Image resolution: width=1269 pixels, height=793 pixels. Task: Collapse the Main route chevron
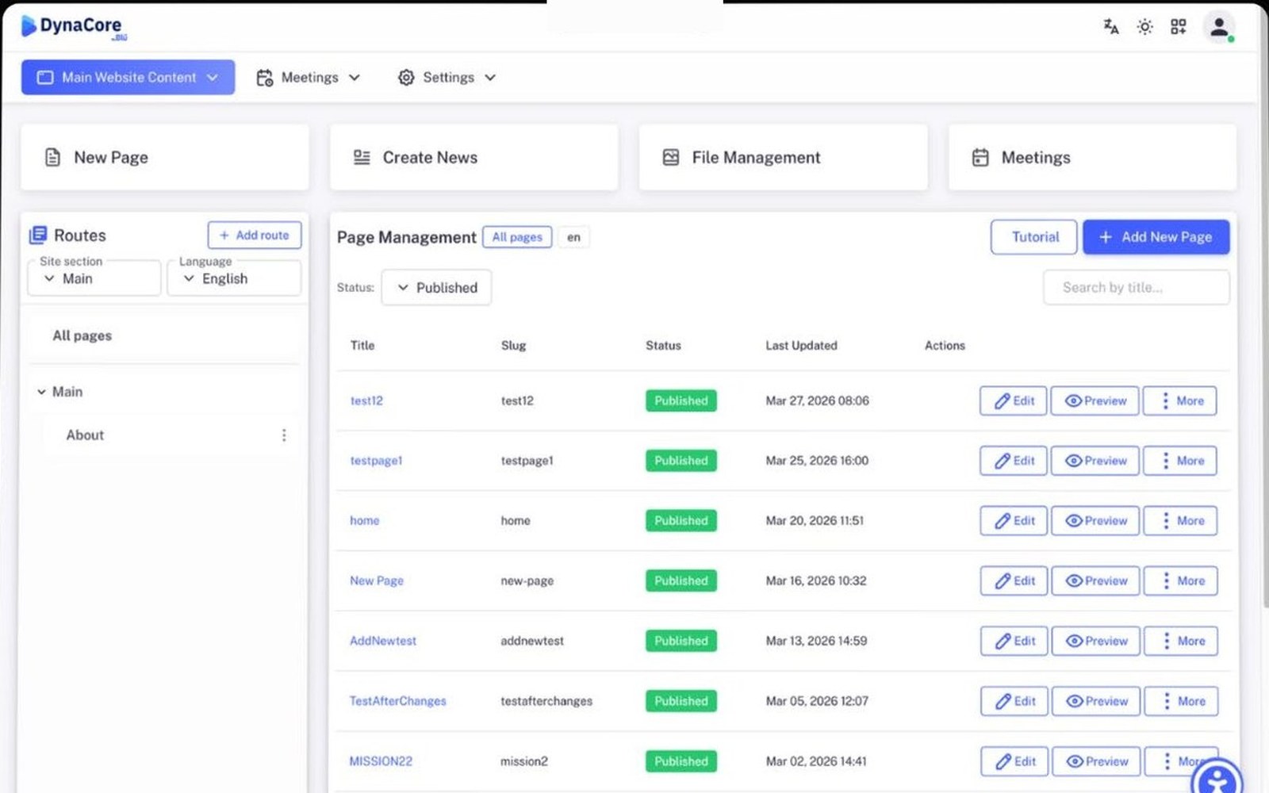click(41, 392)
